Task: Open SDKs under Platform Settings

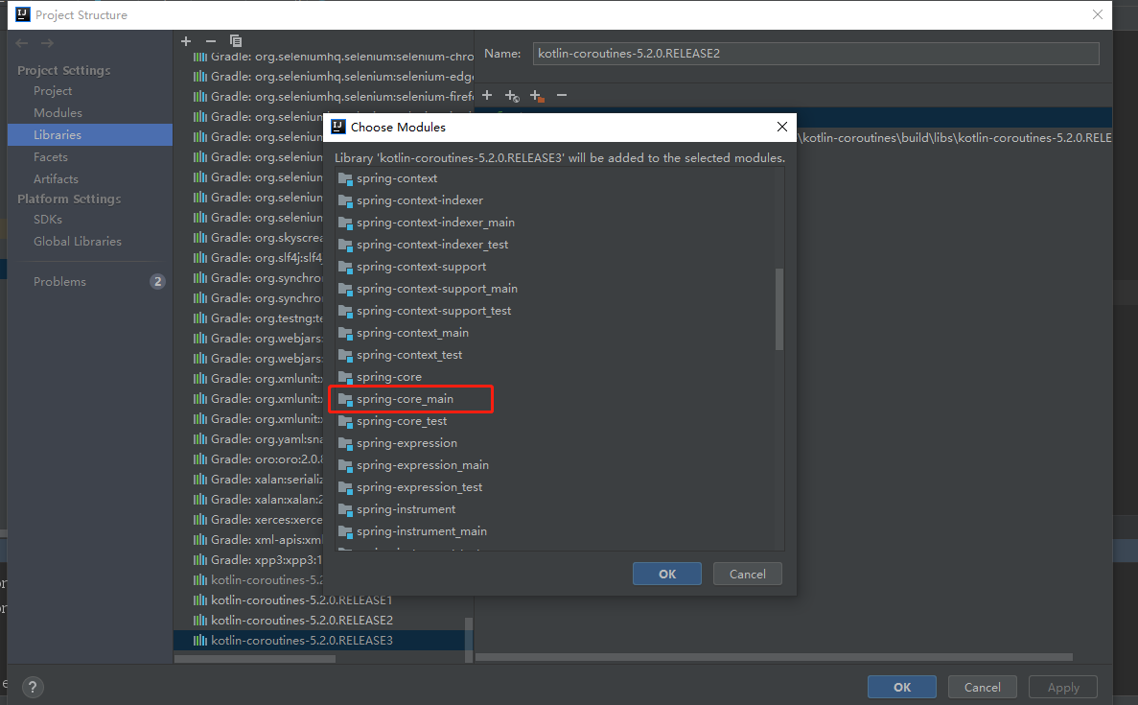Action: [x=47, y=220]
